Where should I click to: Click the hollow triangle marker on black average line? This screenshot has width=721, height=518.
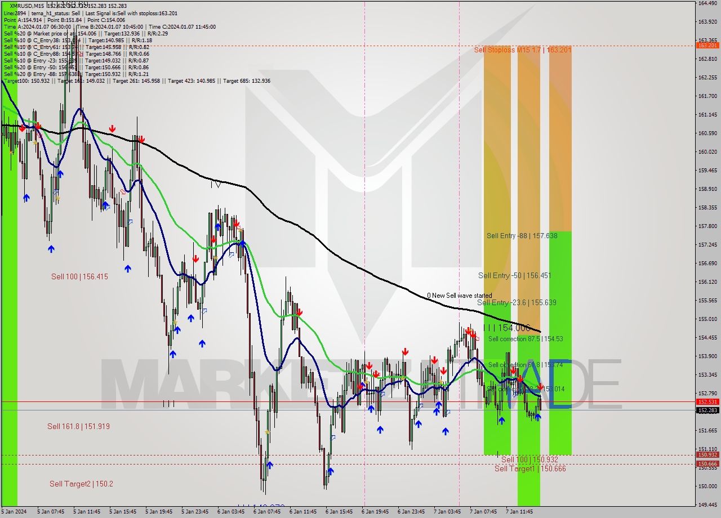(218, 184)
